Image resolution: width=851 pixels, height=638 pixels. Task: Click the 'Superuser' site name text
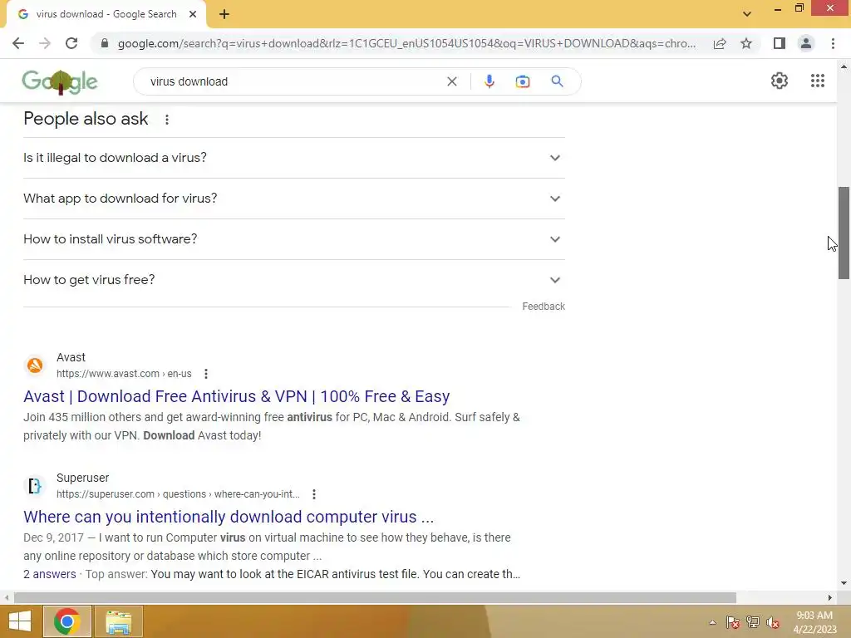click(82, 478)
